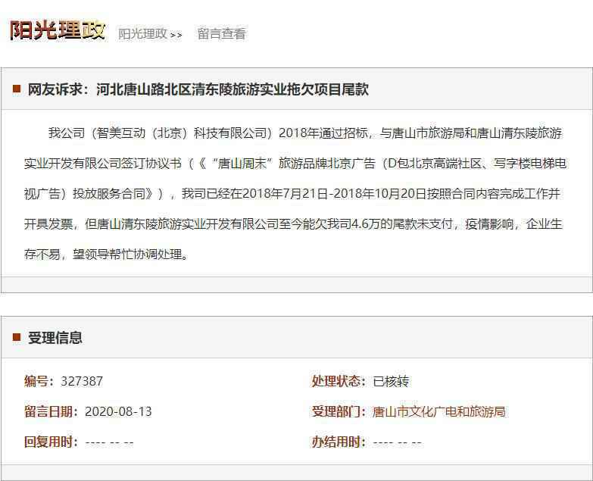Click the 受理部门 label
593x481 pixels.
point(339,411)
